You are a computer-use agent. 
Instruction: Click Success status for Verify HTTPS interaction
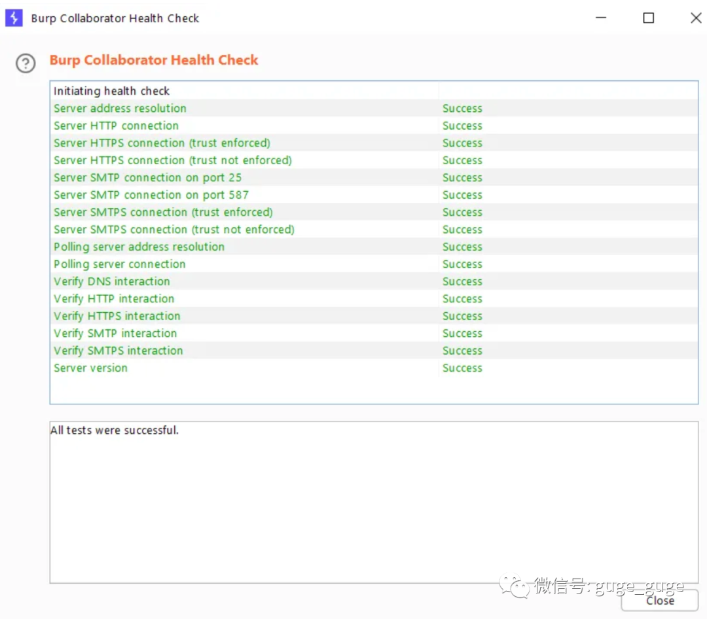462,315
